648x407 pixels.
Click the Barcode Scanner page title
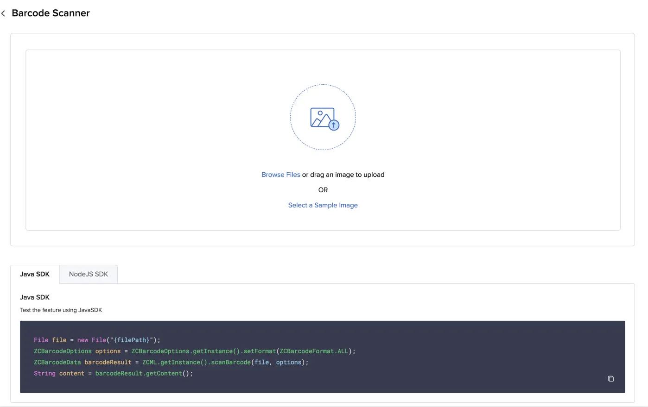[51, 13]
